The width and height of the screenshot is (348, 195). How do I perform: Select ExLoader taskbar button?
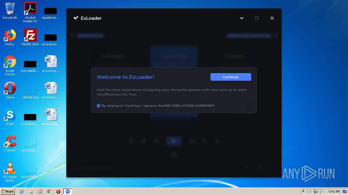coord(68,191)
